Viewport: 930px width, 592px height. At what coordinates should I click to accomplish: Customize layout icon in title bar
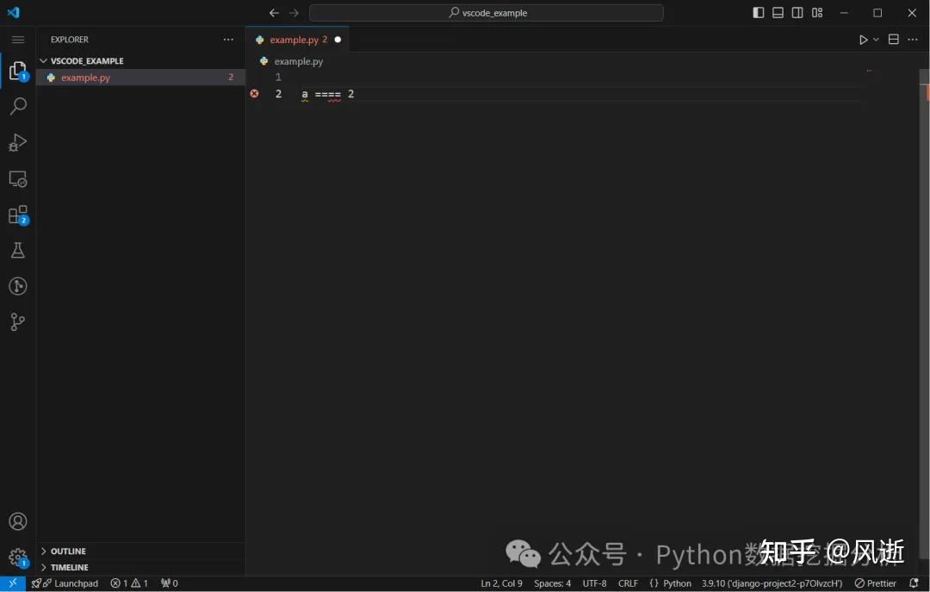click(x=817, y=12)
